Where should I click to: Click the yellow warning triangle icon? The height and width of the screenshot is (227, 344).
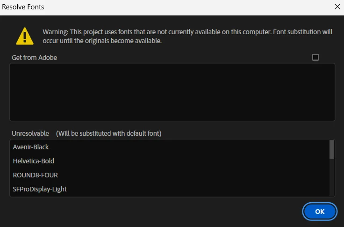click(24, 36)
